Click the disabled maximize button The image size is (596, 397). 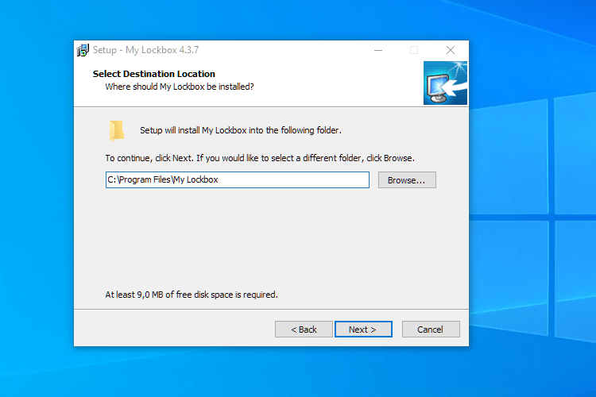[414, 50]
